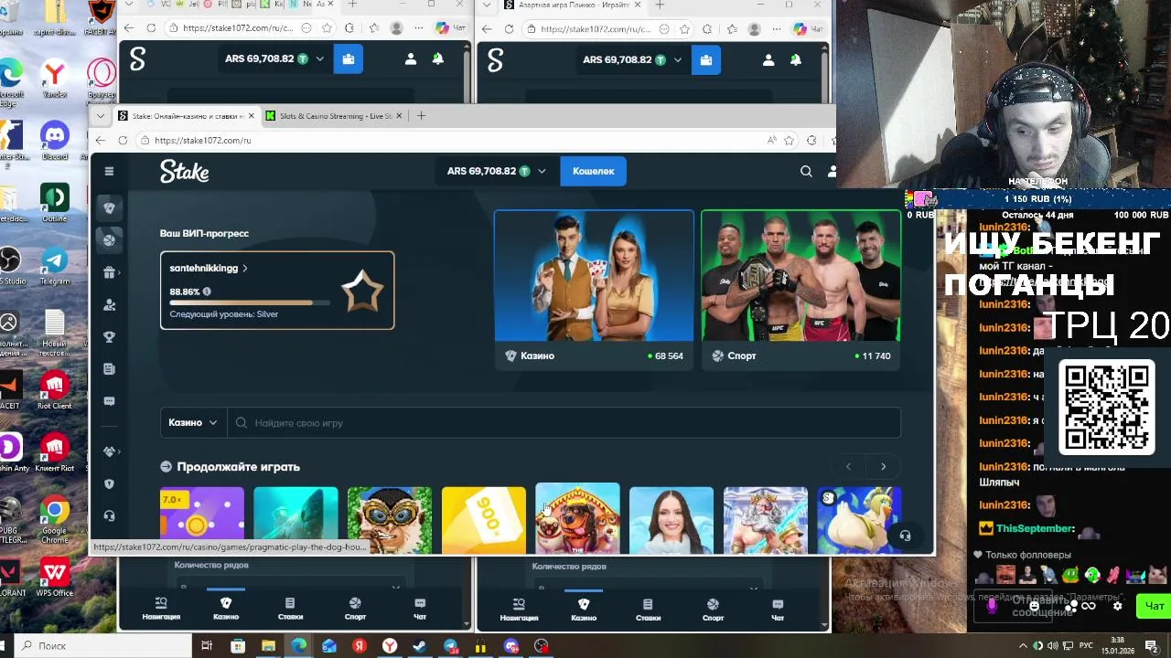Select Азартная игра Плинко tab in right window
Screen dimensions: 1171x658
(x=573, y=5)
